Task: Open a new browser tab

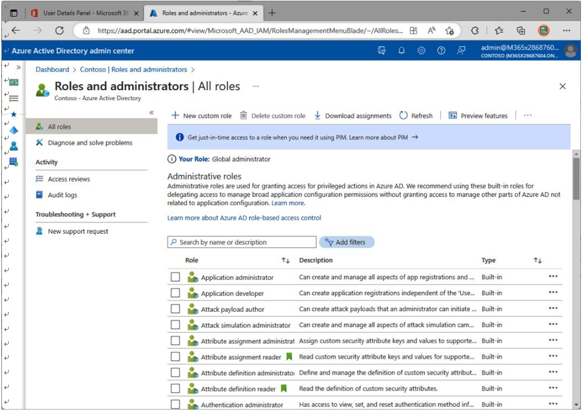Action: coord(272,13)
